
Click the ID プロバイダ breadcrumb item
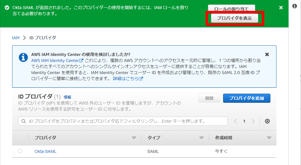click(42, 38)
